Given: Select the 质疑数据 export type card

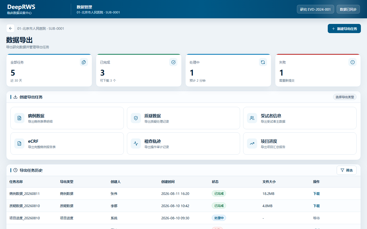Looking at the screenshot, I should click(x=183, y=118).
